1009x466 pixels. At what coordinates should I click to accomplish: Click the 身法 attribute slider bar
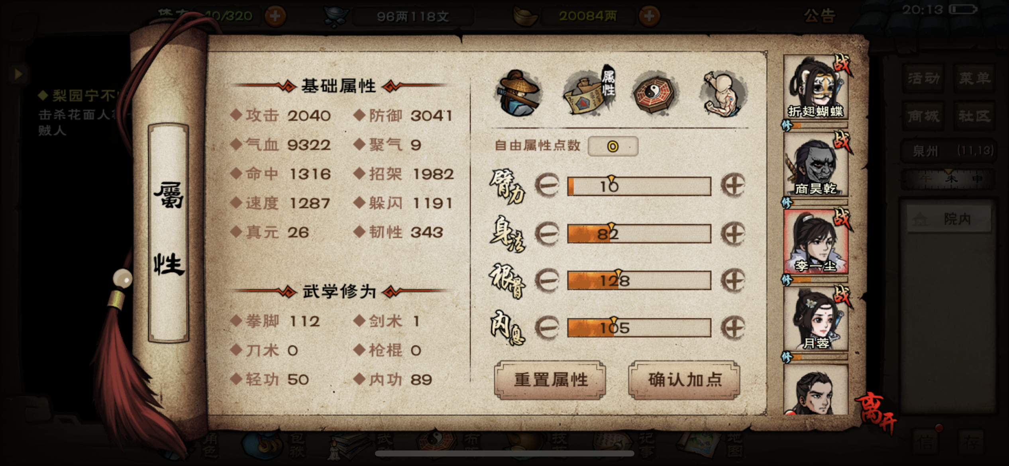pyautogui.click(x=639, y=234)
